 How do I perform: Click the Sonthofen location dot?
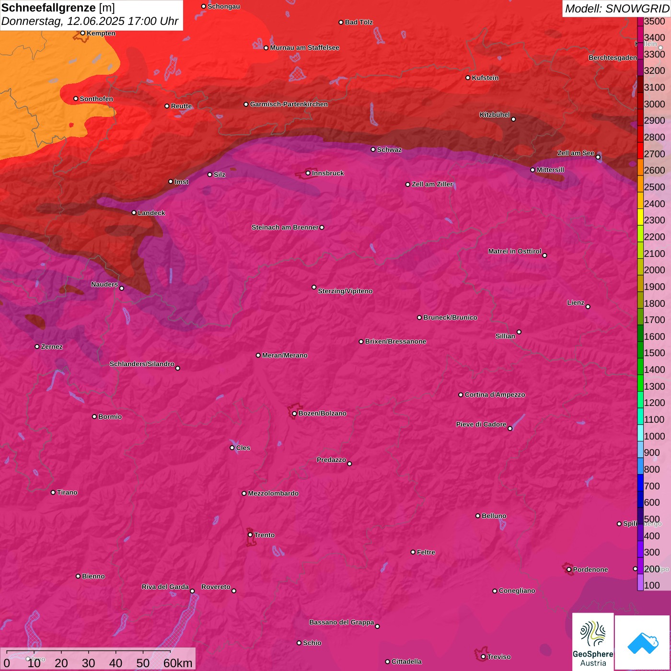tap(76, 99)
